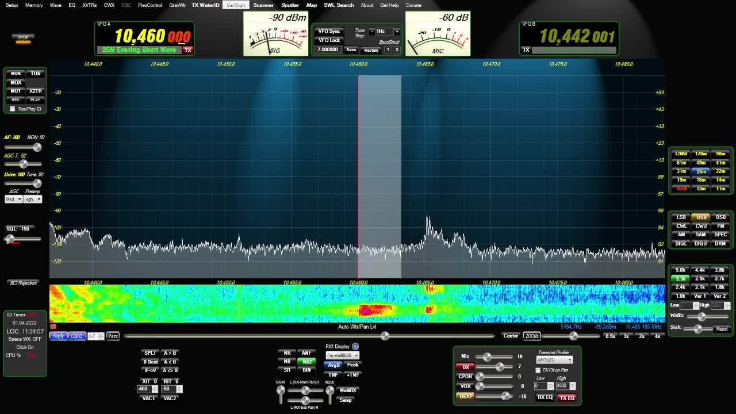Select the 13m band button
The image size is (736, 414).
coord(701,189)
